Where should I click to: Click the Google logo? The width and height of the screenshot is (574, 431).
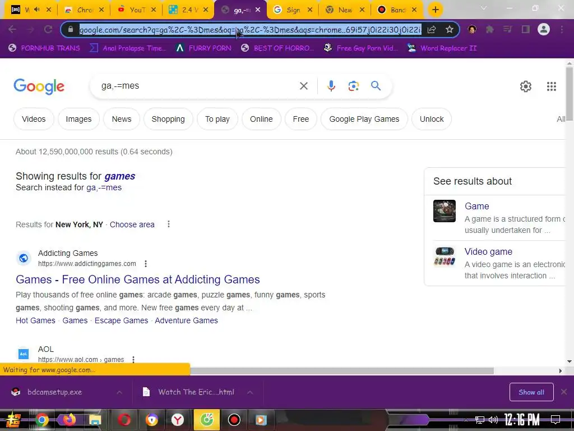pos(39,86)
